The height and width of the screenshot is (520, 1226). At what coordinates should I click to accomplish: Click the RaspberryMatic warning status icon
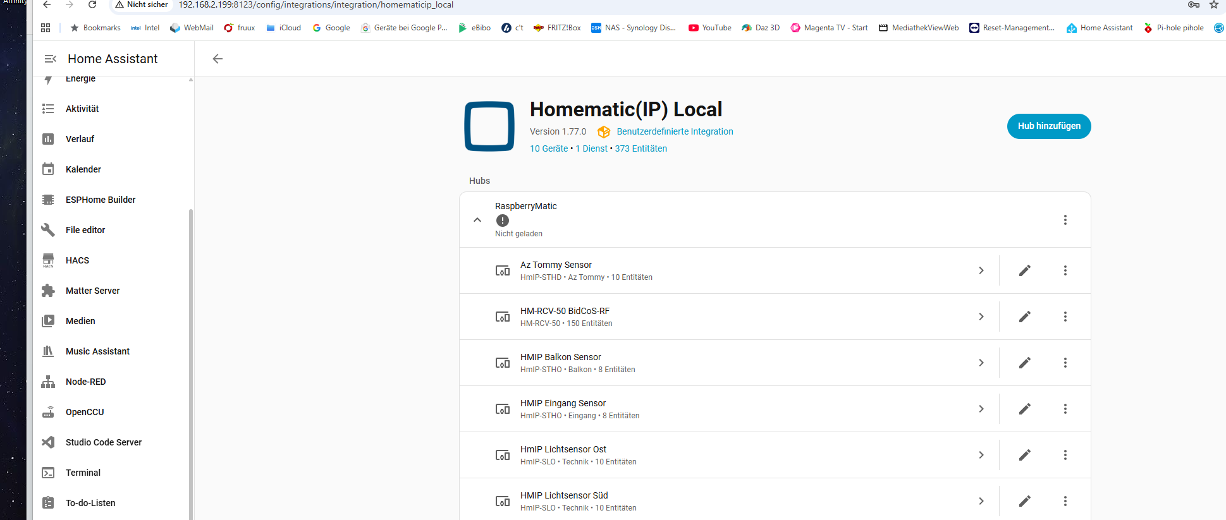[x=502, y=221]
